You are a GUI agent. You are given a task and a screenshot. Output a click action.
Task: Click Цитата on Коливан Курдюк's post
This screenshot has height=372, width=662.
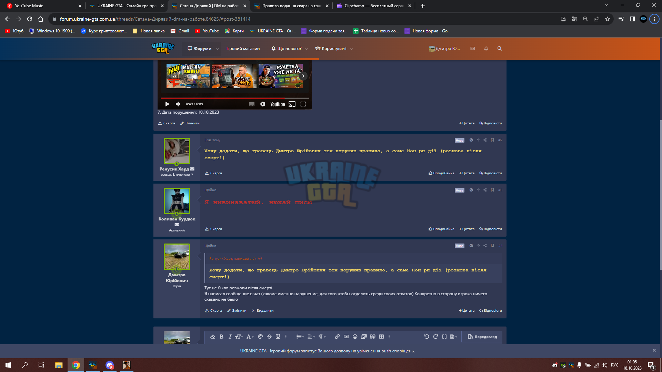coord(467,229)
